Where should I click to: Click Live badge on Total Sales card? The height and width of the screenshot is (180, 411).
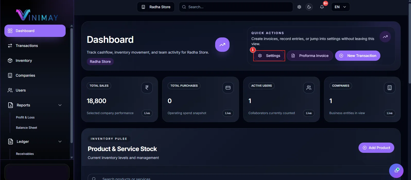147,113
